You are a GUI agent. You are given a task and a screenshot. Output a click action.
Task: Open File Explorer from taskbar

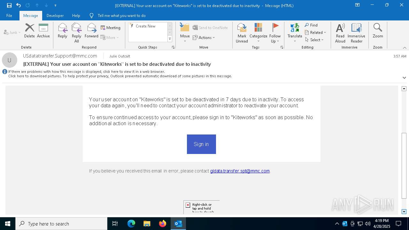(x=147, y=224)
